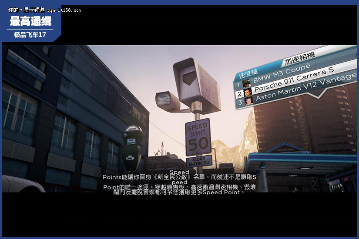359x239 pixels.
Task: Click rank 1 driver avatar
Action: tap(247, 84)
